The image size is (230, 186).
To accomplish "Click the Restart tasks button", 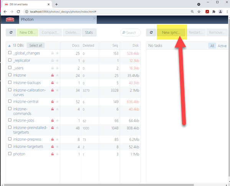I will point(195,32).
